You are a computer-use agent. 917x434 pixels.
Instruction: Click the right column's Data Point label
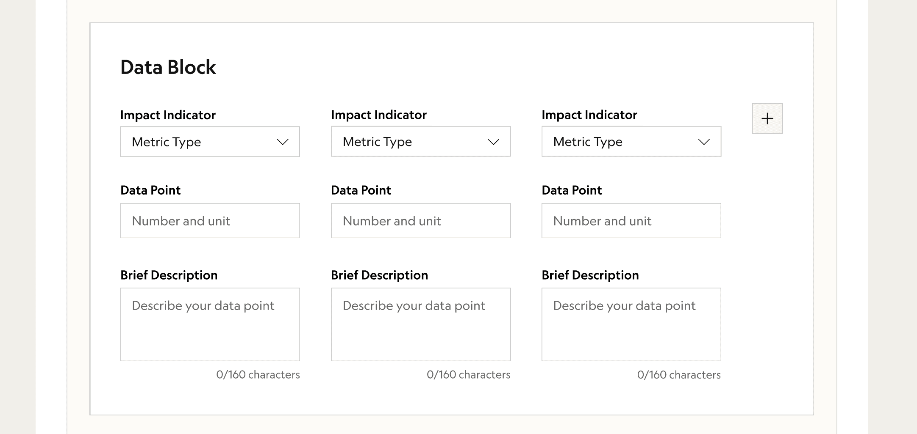coord(571,190)
